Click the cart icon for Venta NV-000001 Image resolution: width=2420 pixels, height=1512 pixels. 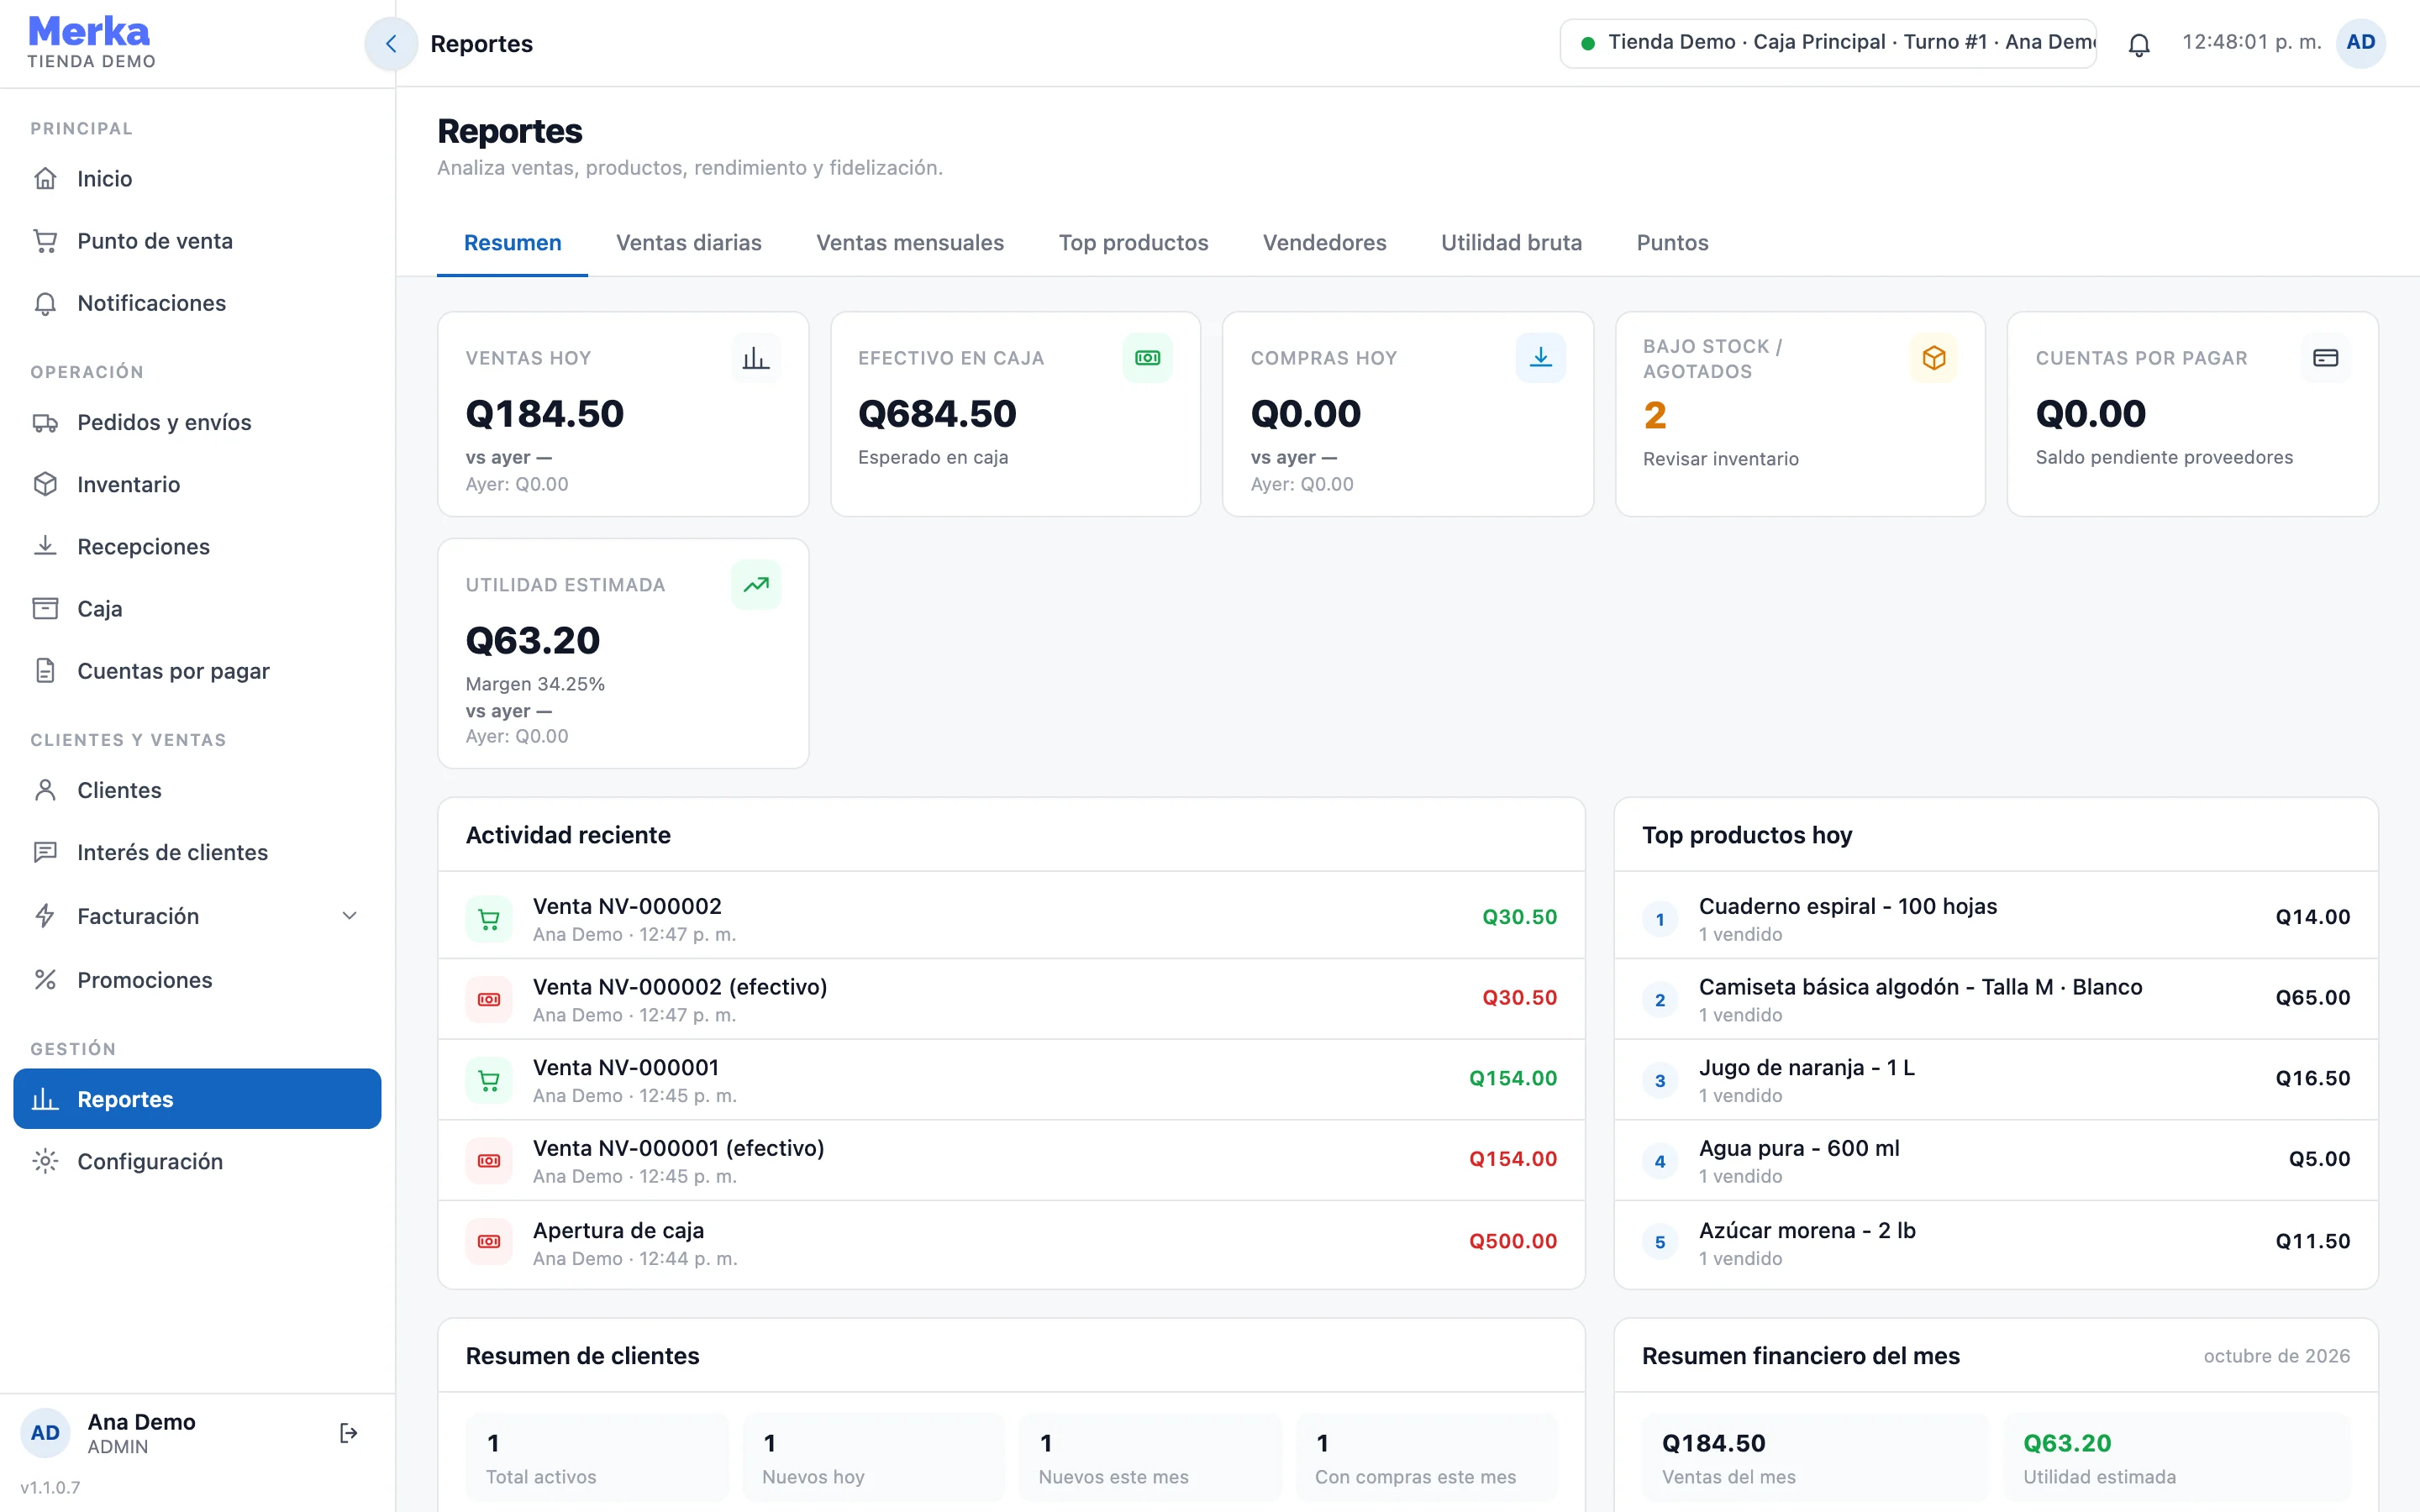[x=489, y=1080]
